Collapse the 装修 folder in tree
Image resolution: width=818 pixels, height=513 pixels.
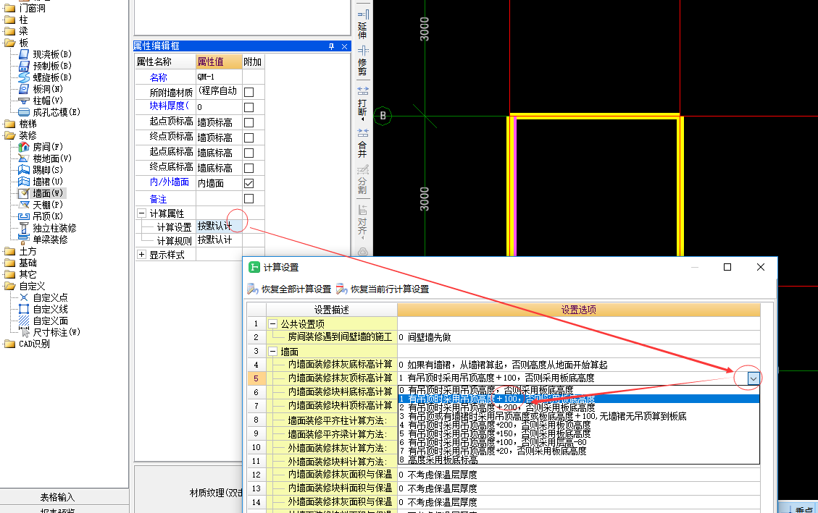click(x=9, y=135)
